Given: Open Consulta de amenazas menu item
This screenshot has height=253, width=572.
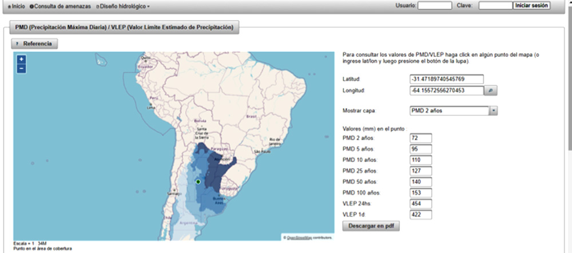Looking at the screenshot, I should pos(61,6).
